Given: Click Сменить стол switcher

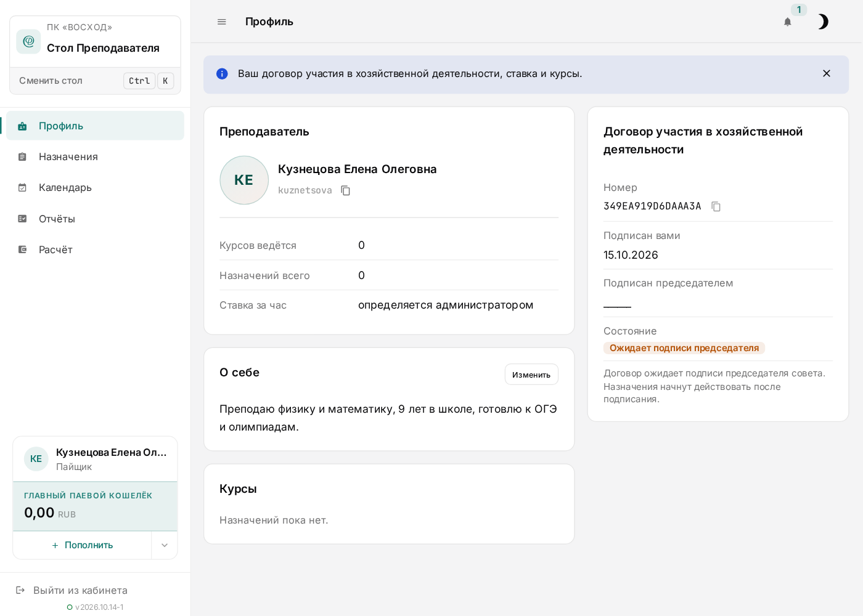Looking at the screenshot, I should pos(96,81).
